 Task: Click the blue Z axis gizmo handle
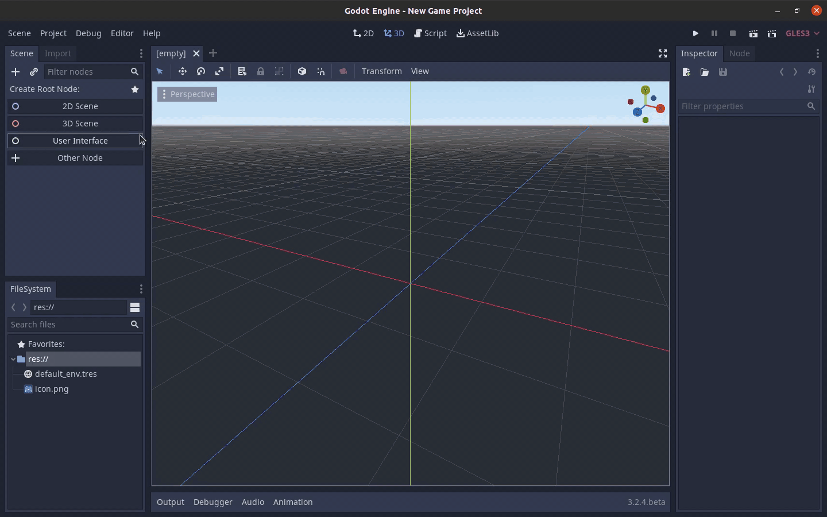[x=637, y=112]
